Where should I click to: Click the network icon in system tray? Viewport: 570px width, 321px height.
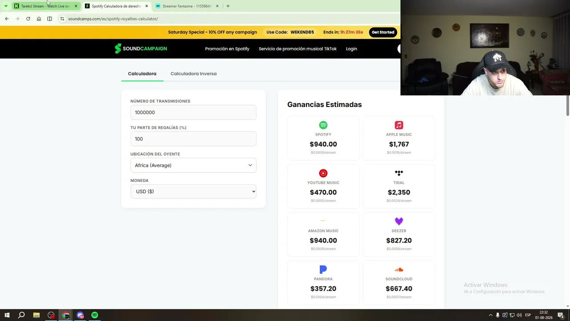point(512,315)
